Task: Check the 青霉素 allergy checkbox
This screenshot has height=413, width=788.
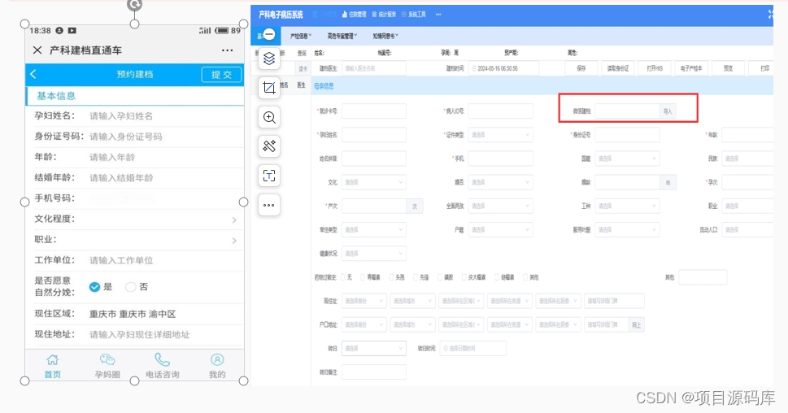Action: [363, 277]
